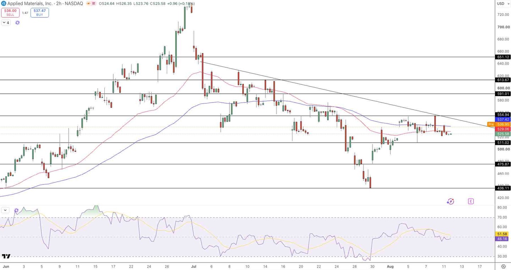Click the +0.96 (+0.18%) change value

click(182, 4)
